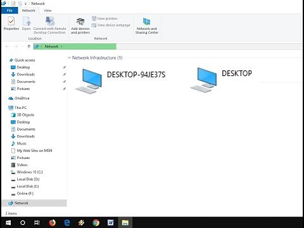This screenshot has width=304, height=228.
Task: Select Quick access in navigation pane
Action: [22, 60]
